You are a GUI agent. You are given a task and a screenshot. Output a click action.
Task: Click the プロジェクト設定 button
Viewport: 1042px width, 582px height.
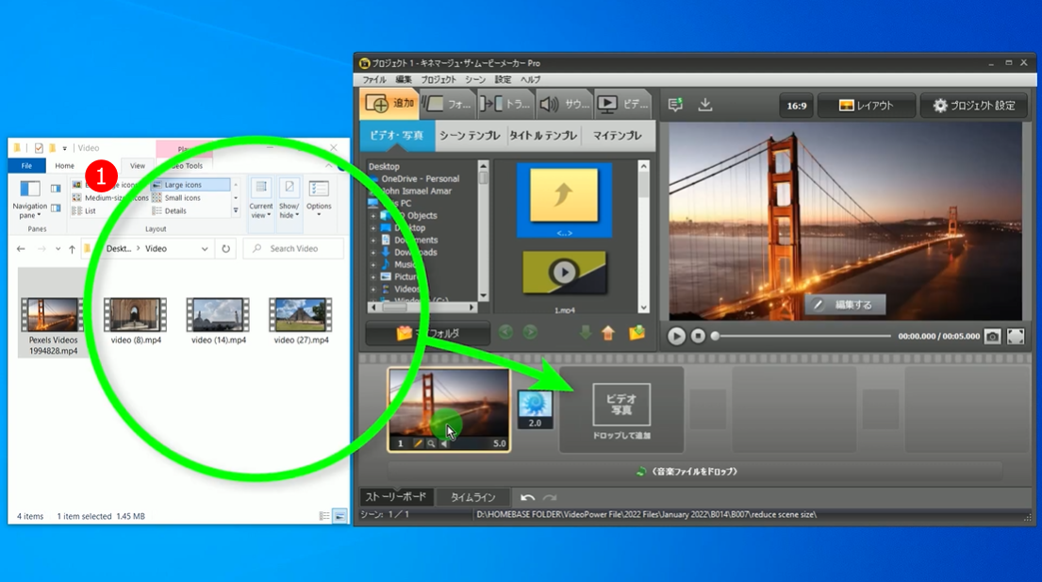974,106
